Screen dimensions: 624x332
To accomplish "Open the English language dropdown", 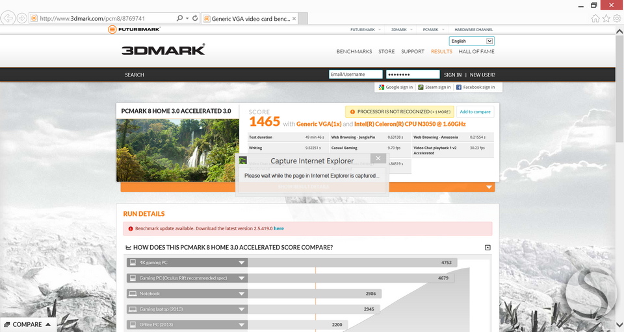I will 472,41.
